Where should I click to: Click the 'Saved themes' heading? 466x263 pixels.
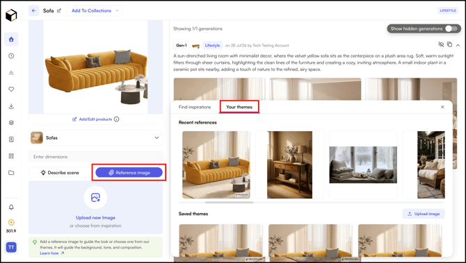pyautogui.click(x=193, y=214)
